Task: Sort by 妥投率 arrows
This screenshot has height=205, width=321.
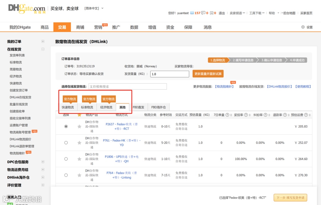Action: pyautogui.click(x=250, y=115)
